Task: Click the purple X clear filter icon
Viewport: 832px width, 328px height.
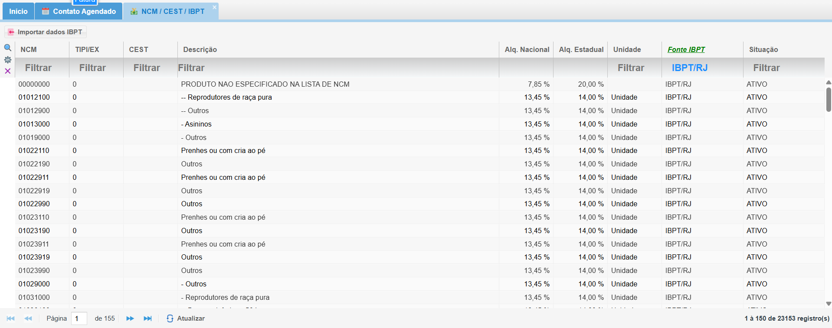Action: (x=7, y=71)
